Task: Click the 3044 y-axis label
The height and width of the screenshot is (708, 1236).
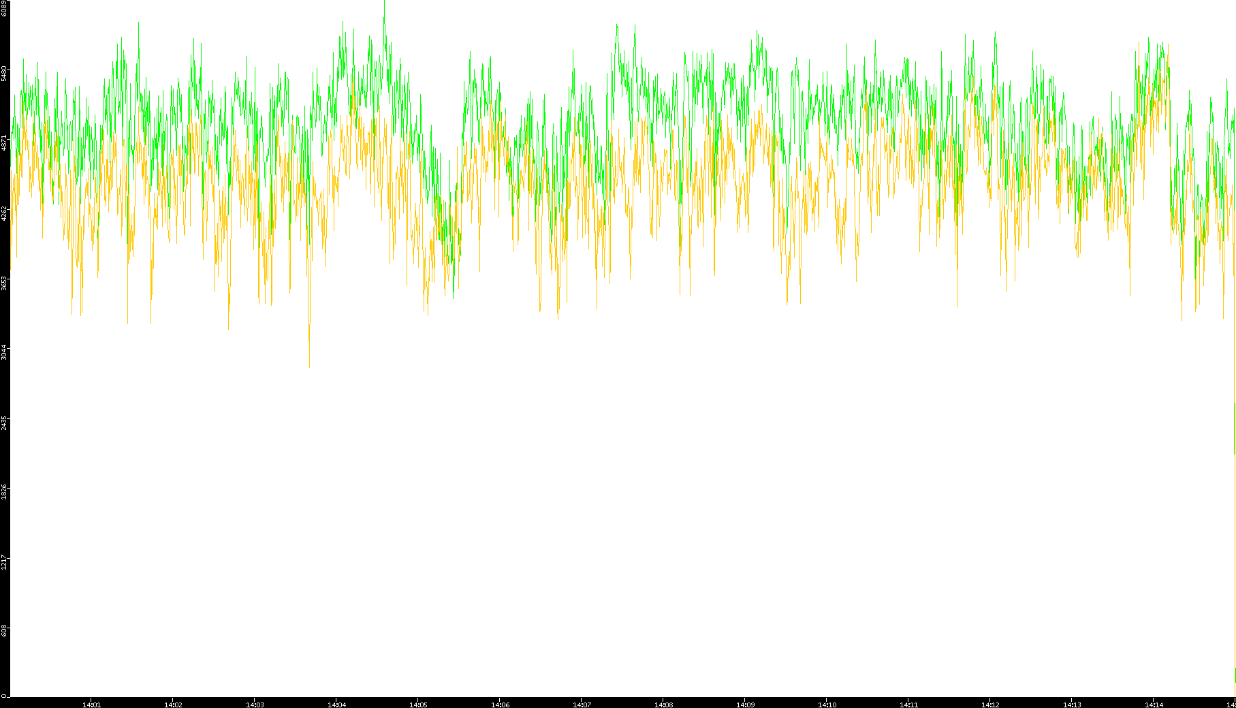Action: [x=4, y=352]
